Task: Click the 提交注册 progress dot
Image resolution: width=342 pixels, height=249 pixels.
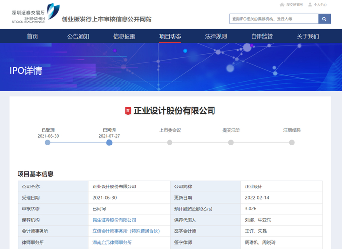Action: tap(231, 143)
